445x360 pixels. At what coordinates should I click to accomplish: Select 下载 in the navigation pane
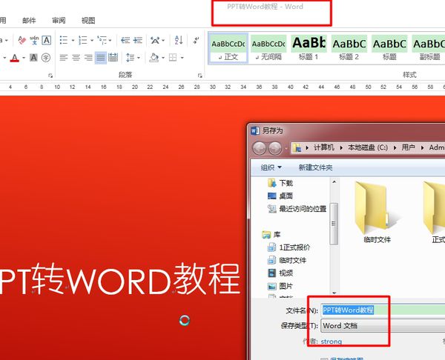(x=280, y=183)
